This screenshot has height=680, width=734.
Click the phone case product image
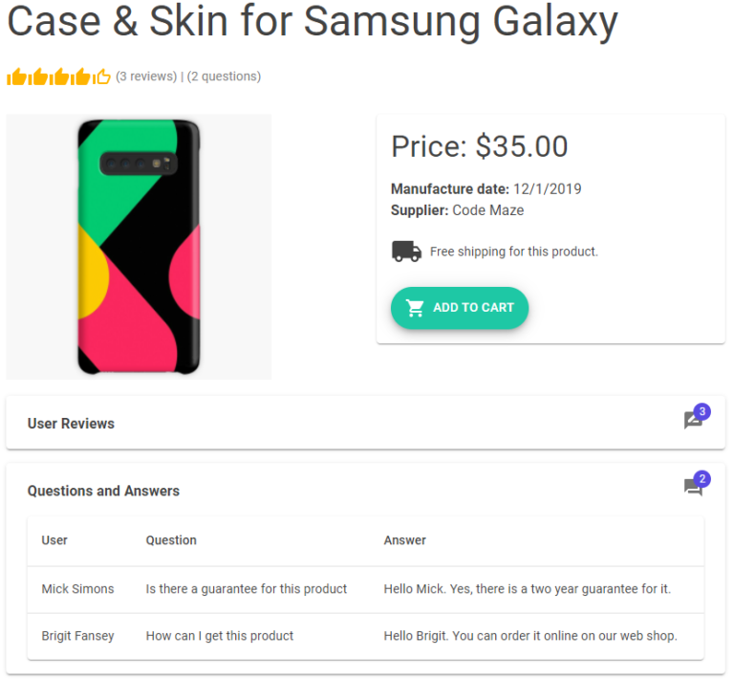click(139, 247)
